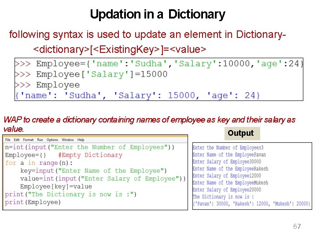
Task: Open the Run menu
Action: (x=40, y=140)
